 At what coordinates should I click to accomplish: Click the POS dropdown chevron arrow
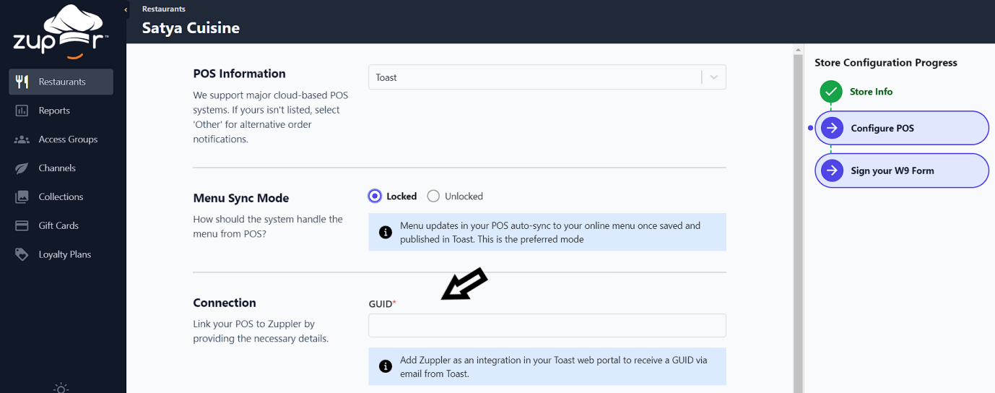pyautogui.click(x=713, y=77)
